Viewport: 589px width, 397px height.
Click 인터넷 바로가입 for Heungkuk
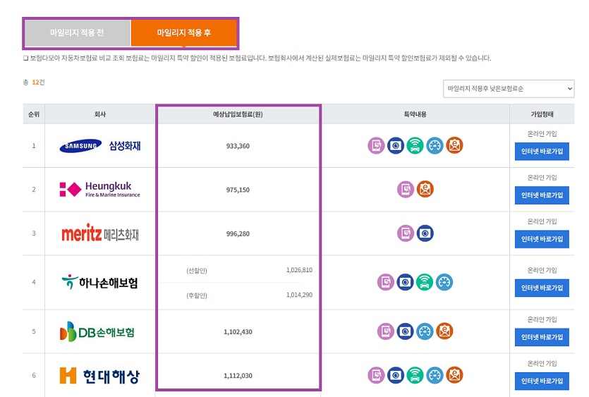tap(542, 195)
